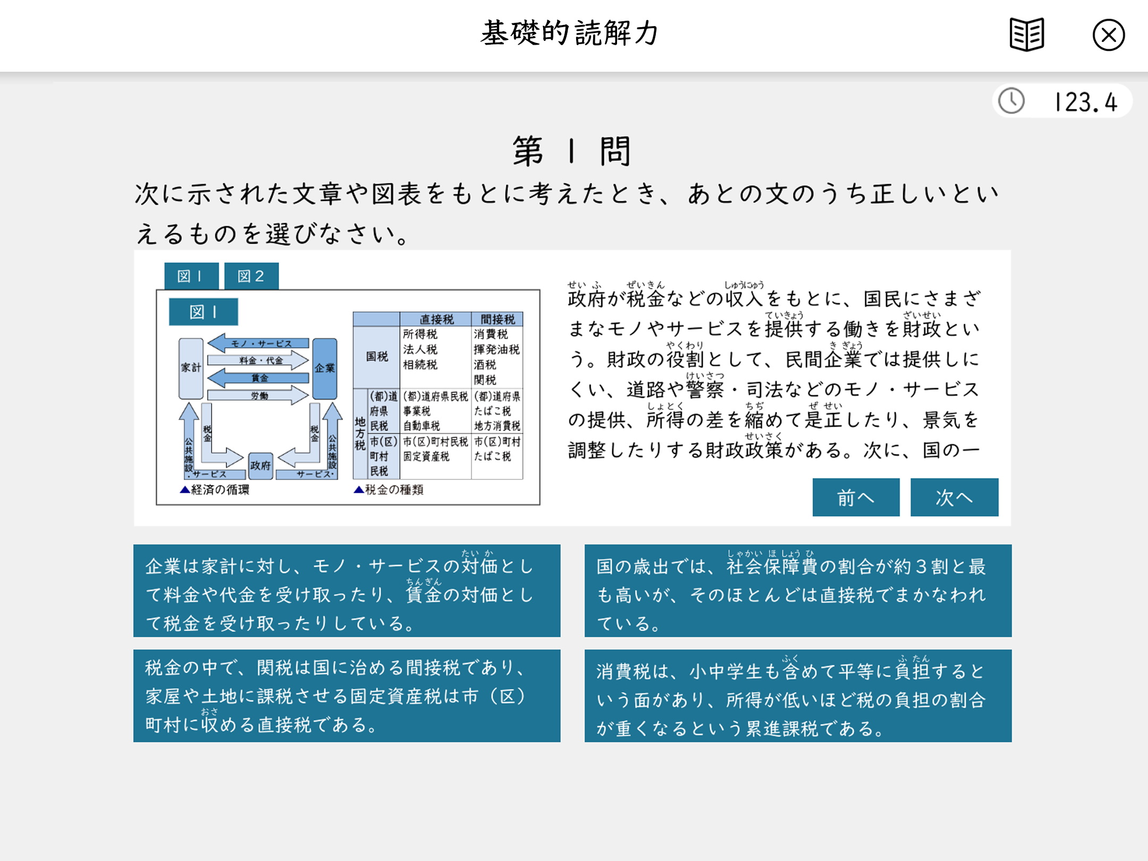Click the 政府 box in the diagram

click(x=260, y=466)
